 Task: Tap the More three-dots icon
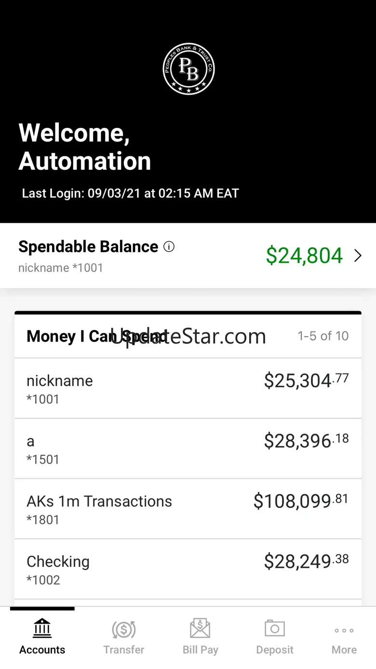pos(344,630)
